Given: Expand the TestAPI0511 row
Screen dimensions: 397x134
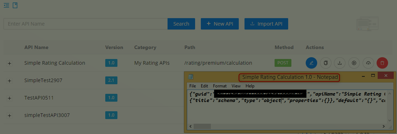Looking at the screenshot, I should tap(9, 98).
